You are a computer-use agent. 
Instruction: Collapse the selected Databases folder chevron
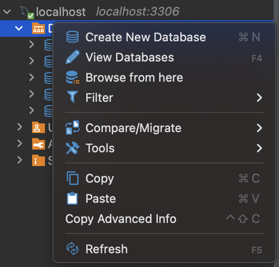(x=19, y=28)
